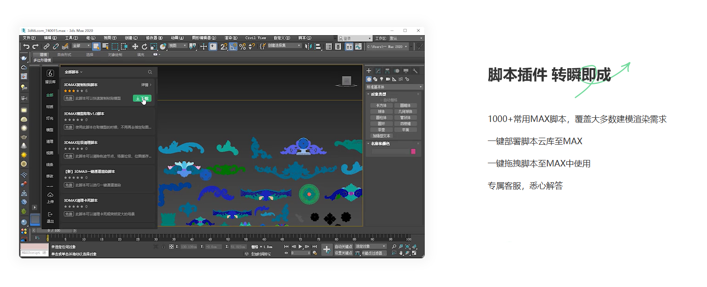The image size is (707, 287).
Task: Create a 长方体 box primitive
Action: 382,106
